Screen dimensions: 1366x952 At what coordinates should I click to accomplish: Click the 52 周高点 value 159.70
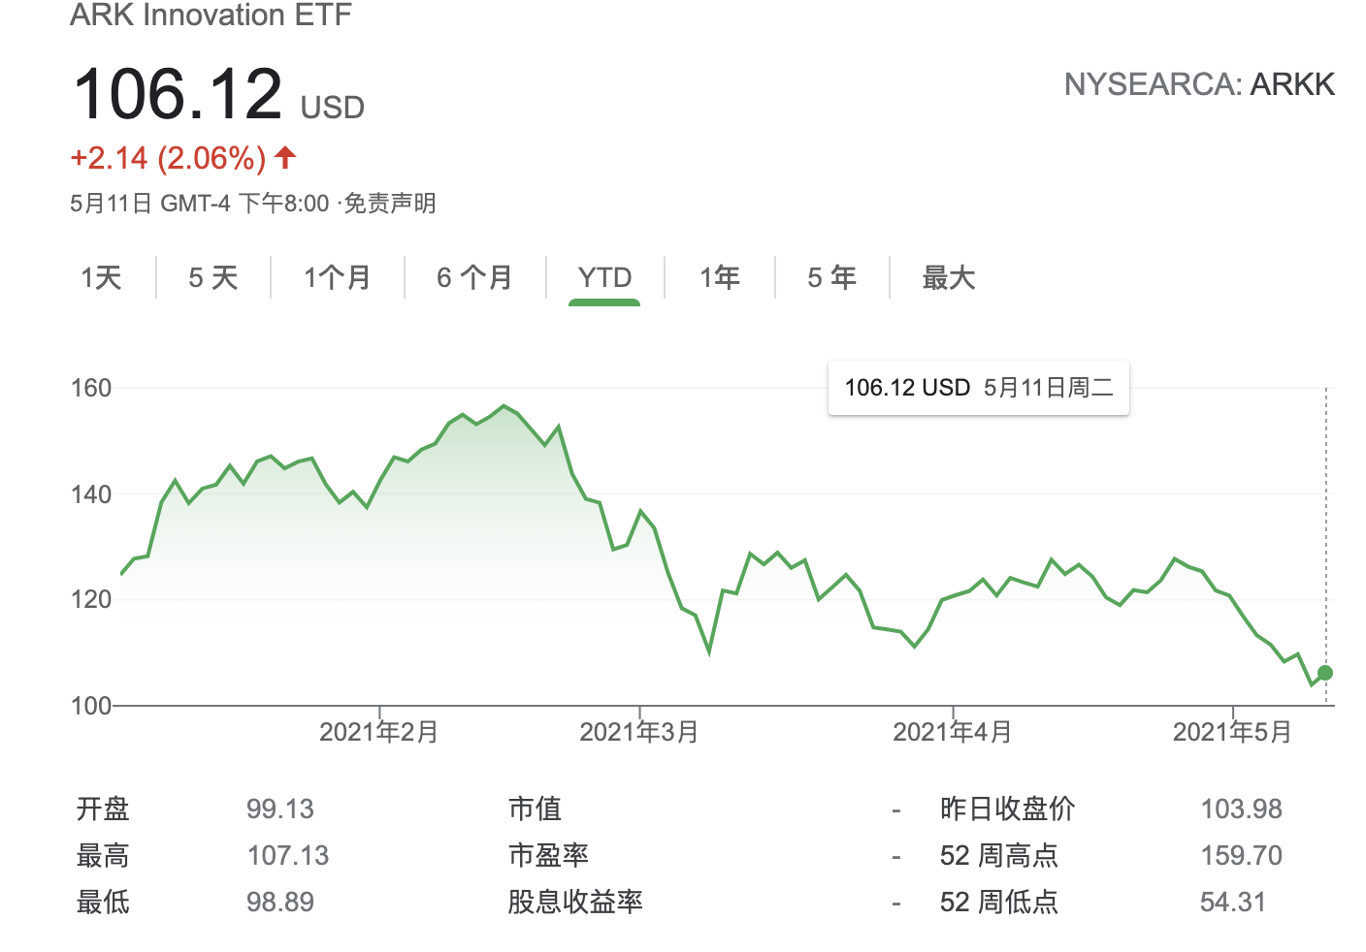click(1241, 855)
